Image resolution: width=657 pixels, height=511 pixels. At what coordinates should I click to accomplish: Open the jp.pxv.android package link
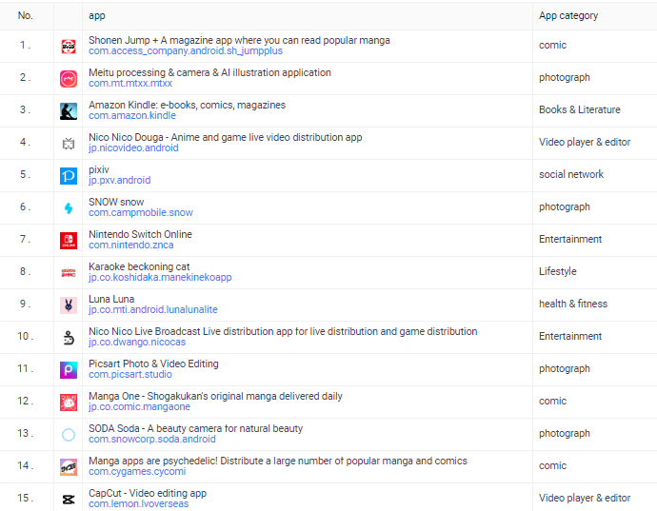tap(119, 181)
